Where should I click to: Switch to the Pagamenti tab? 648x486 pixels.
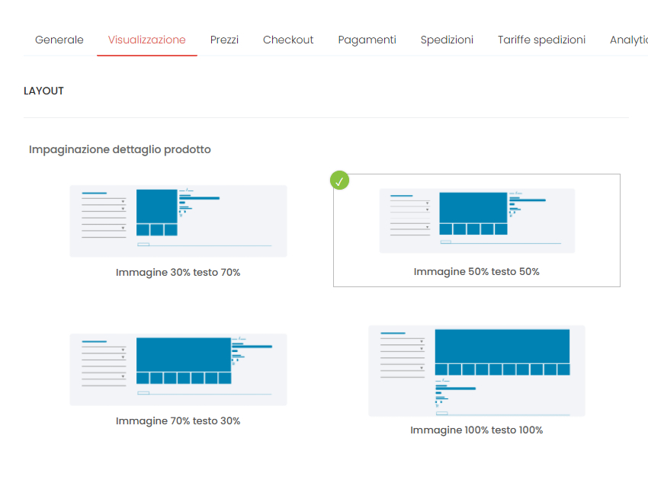tap(367, 40)
